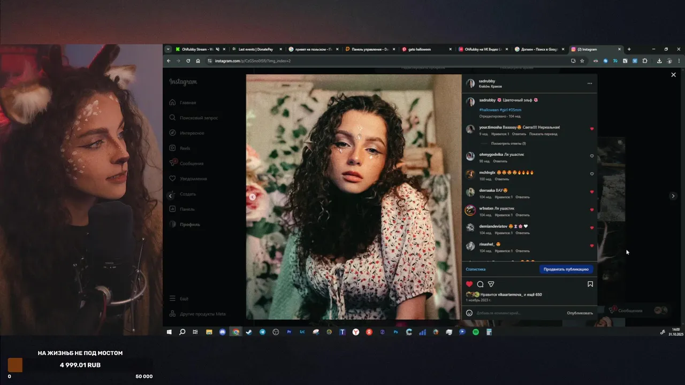
Task: Unlike rinashel_'s comment
Action: pos(592,246)
